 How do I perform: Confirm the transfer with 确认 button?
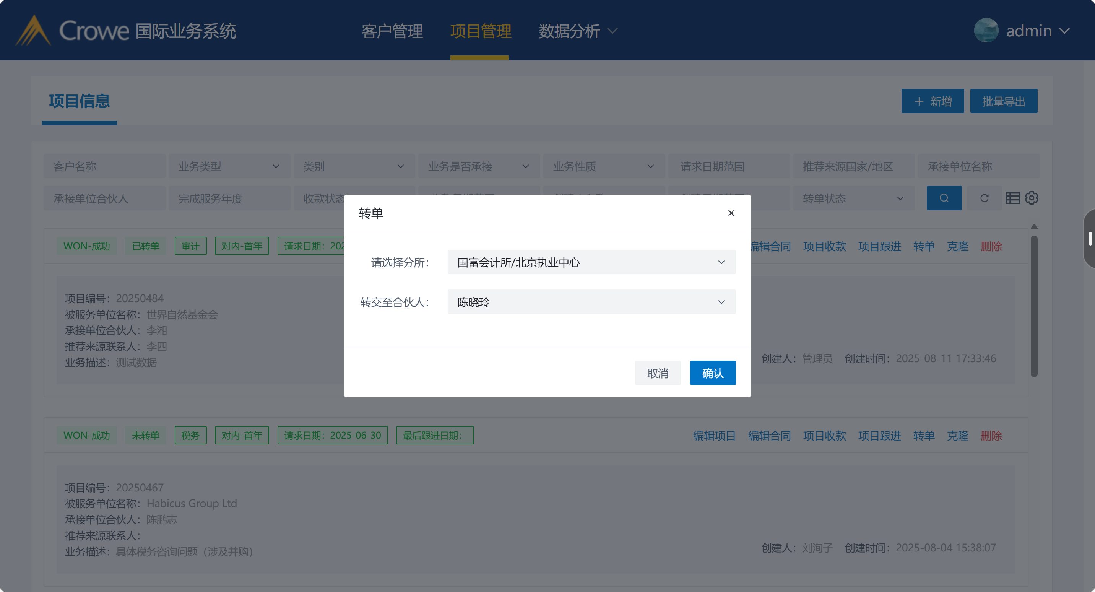click(712, 373)
